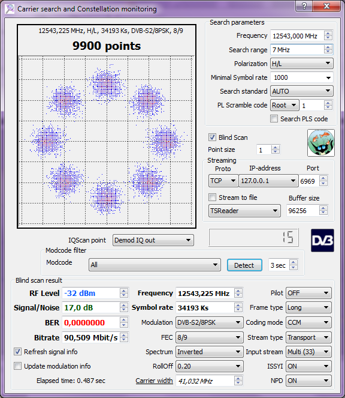Open the Search standard AUTO dropdown
Image resolution: width=345 pixels, height=398 pixels.
coord(302,91)
